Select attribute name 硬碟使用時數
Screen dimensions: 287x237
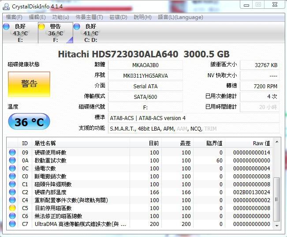click(51, 153)
